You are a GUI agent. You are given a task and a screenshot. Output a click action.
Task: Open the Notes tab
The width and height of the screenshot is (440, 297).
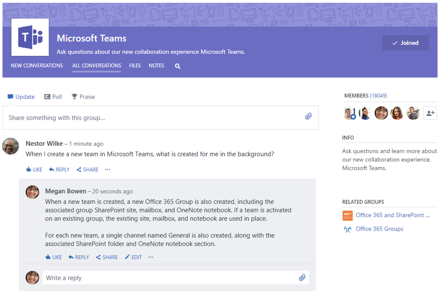pos(156,66)
